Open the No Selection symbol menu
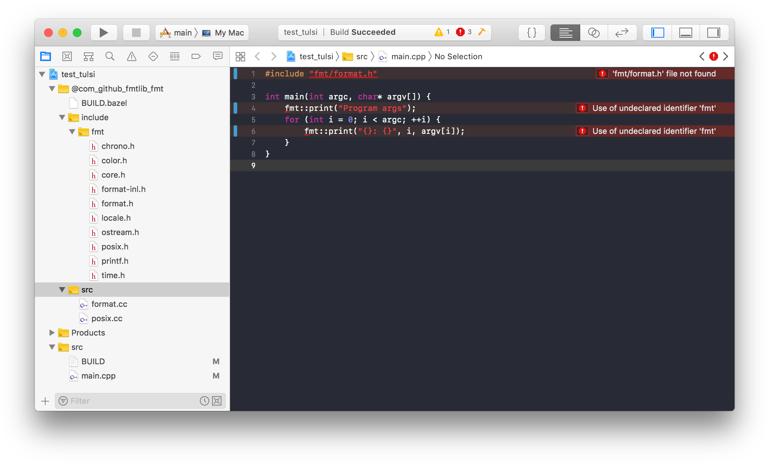Screen dimensions: 769x464 [x=458, y=56]
